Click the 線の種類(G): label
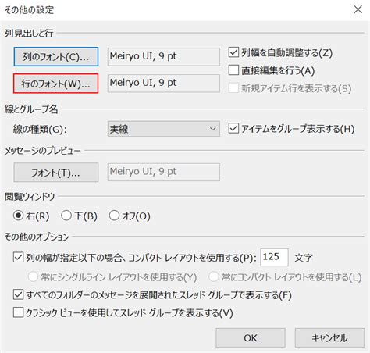 tap(40, 129)
